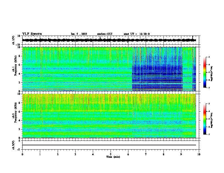This screenshot has width=224, height=173.
Task: Click time axis tick label "5"
Action: tap(111, 154)
